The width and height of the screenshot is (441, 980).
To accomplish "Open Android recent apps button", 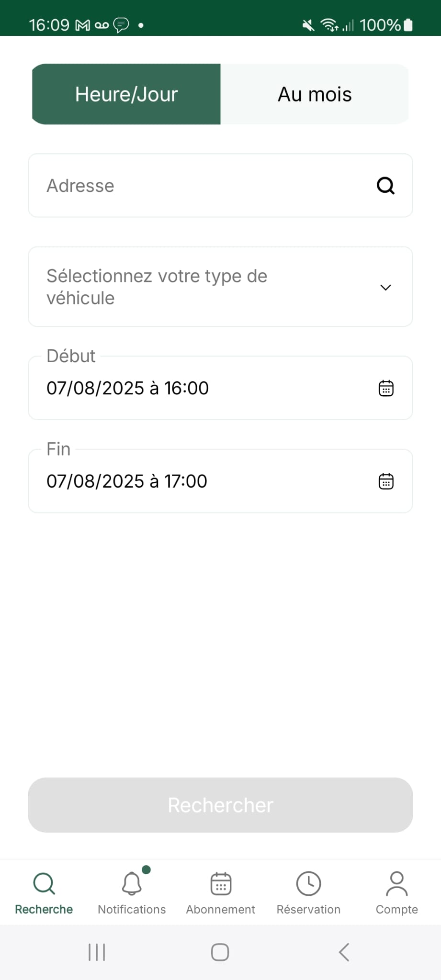I will 97,952.
